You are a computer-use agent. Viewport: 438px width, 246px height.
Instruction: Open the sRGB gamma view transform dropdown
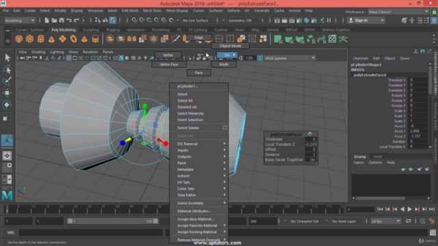[289, 58]
